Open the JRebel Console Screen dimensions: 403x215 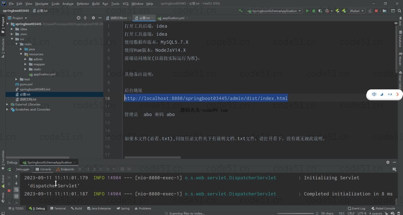click(x=383, y=208)
